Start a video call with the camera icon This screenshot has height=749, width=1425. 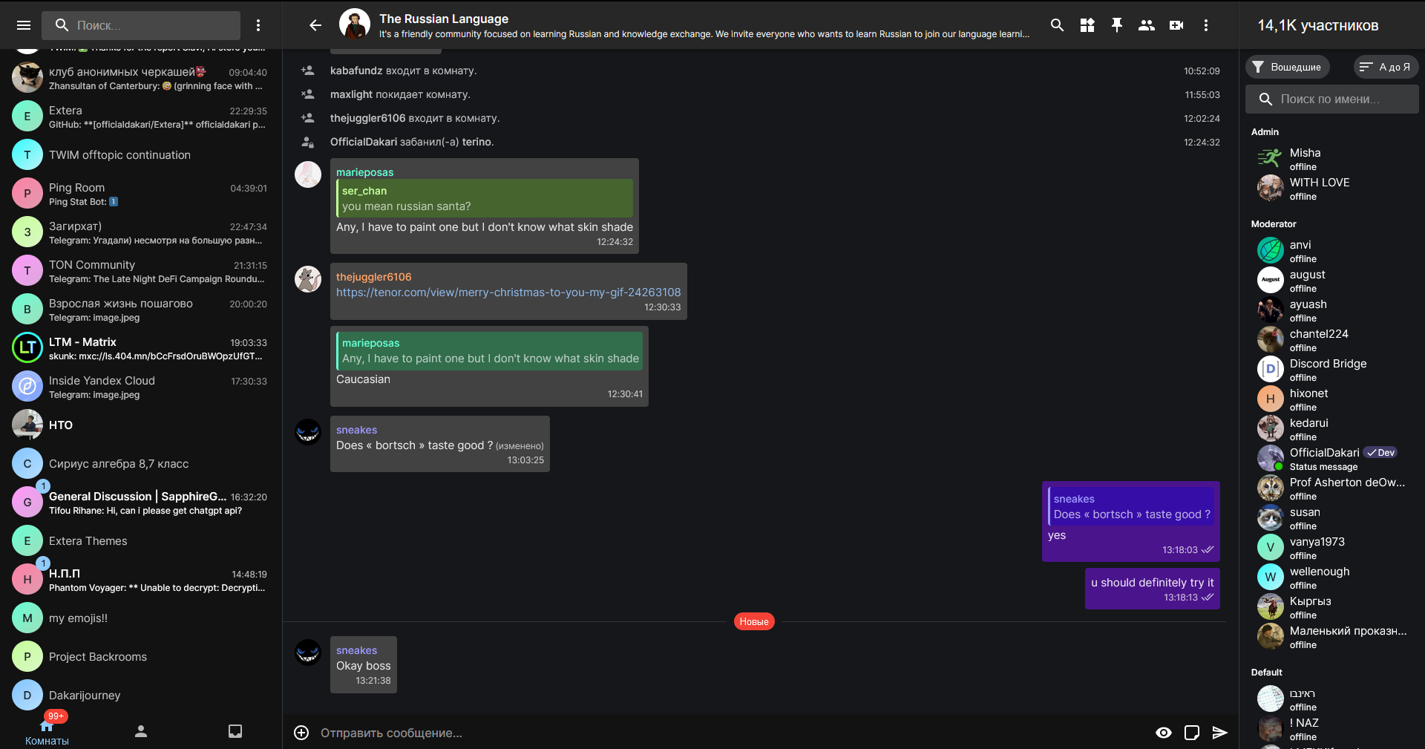pyautogui.click(x=1176, y=25)
